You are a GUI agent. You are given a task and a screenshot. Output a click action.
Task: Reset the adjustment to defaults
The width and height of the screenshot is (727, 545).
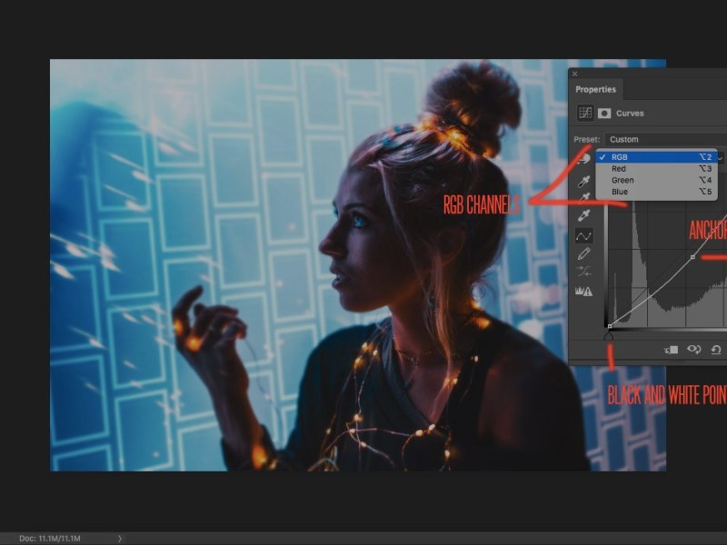click(716, 350)
